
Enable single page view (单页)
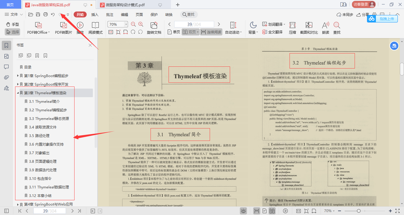(x=174, y=32)
